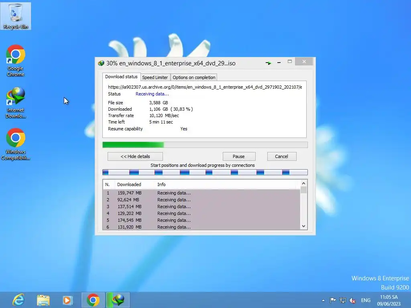Maximize the download dialog window
The width and height of the screenshot is (411, 308).
[x=290, y=61]
